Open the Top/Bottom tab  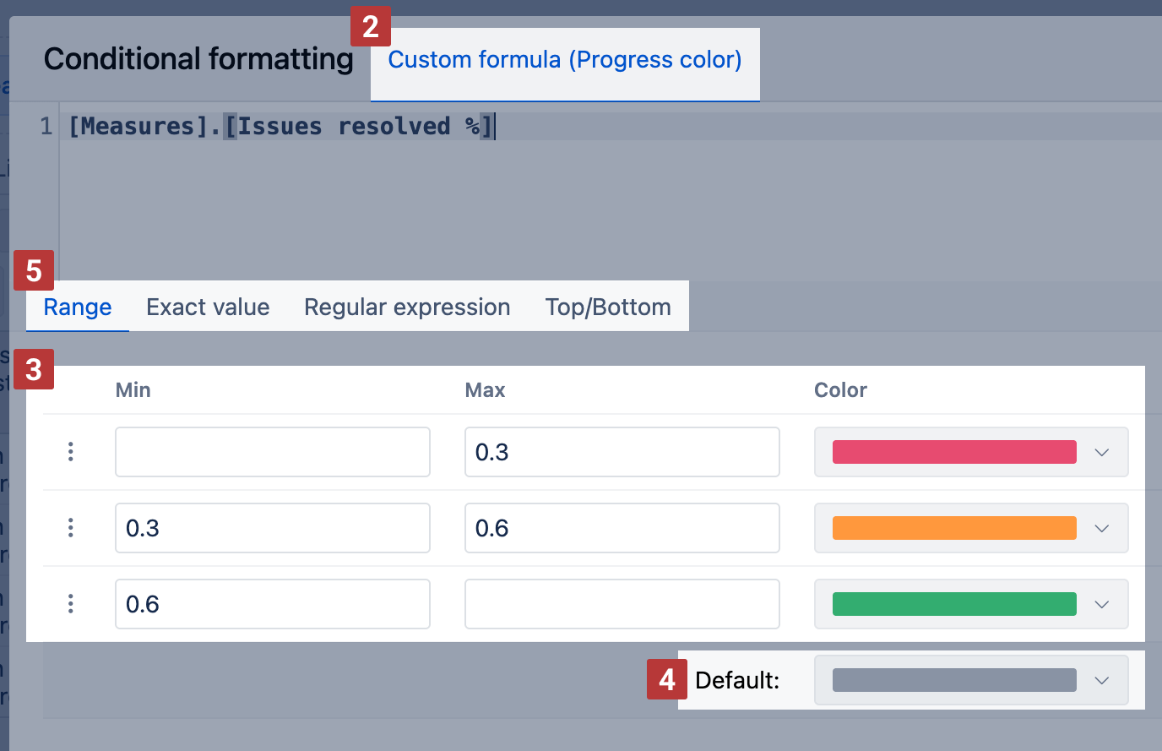click(608, 307)
